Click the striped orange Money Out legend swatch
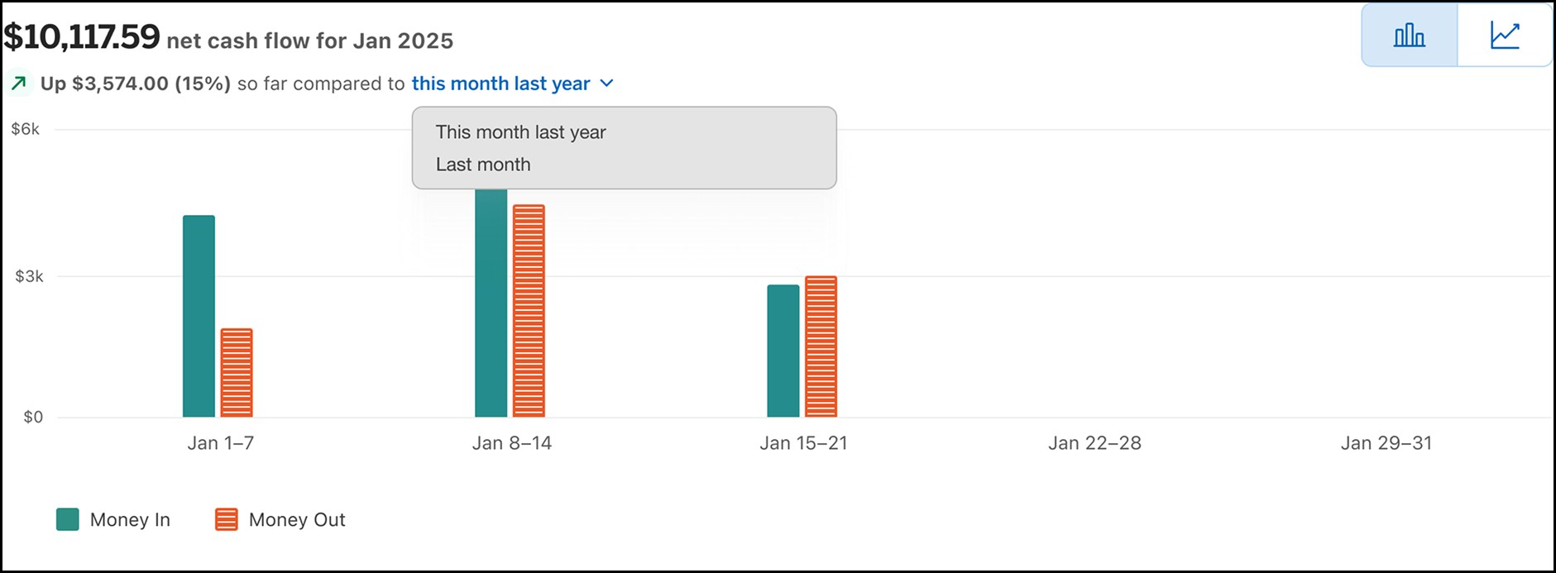 click(224, 519)
